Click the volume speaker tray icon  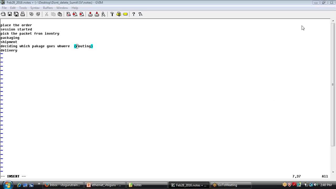[x=316, y=185]
